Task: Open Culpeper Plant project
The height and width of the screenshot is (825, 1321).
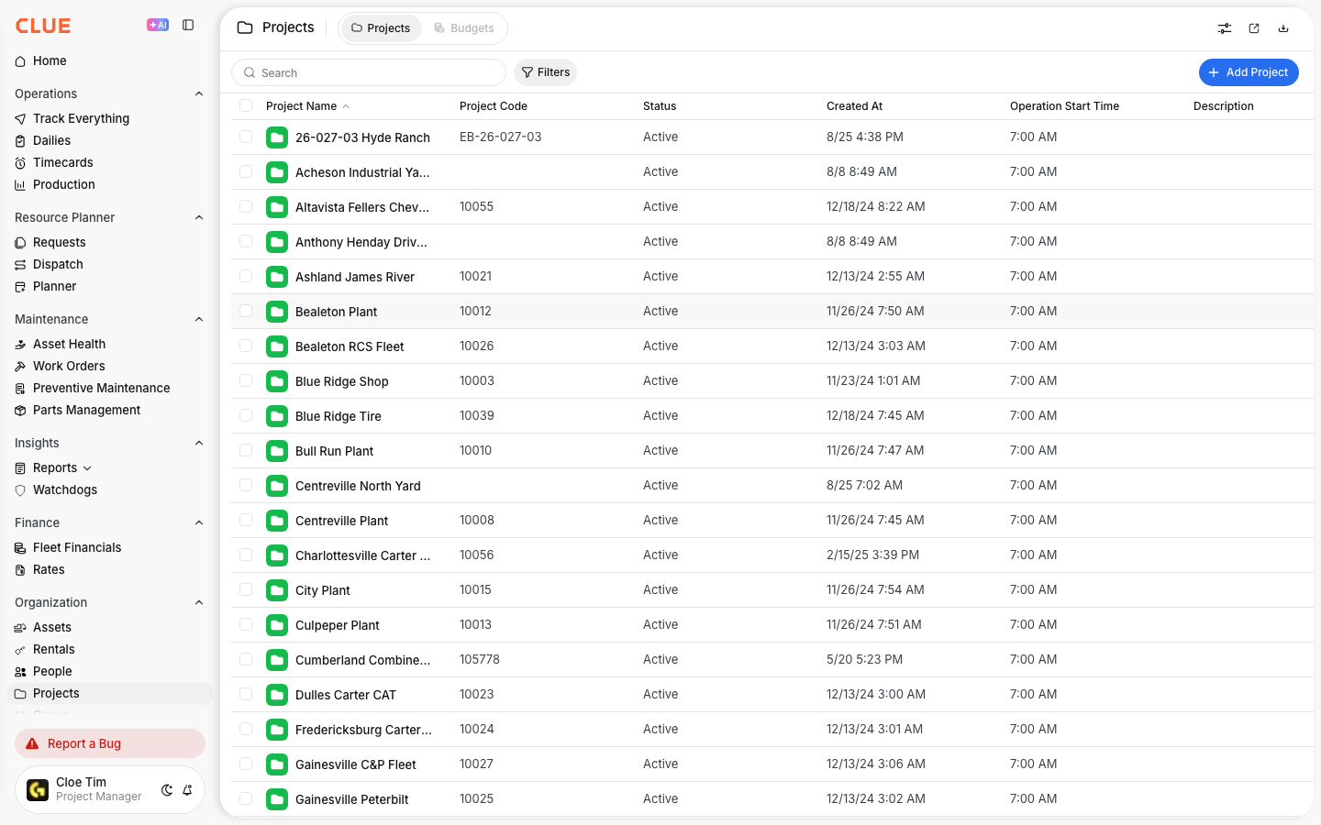Action: click(337, 625)
